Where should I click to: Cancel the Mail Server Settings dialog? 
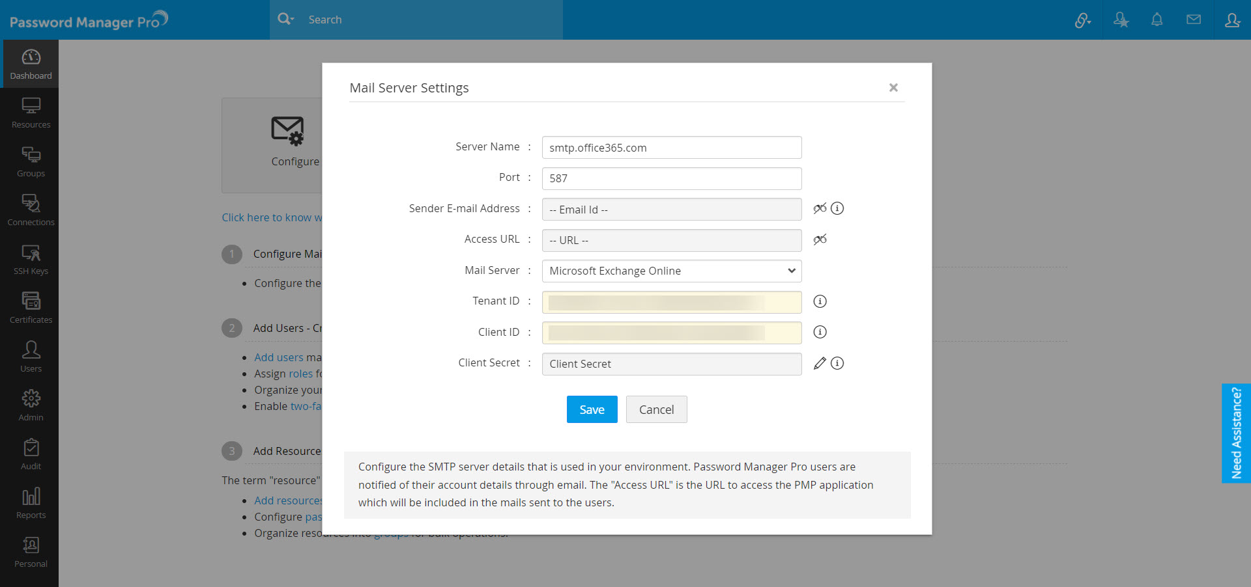point(656,409)
